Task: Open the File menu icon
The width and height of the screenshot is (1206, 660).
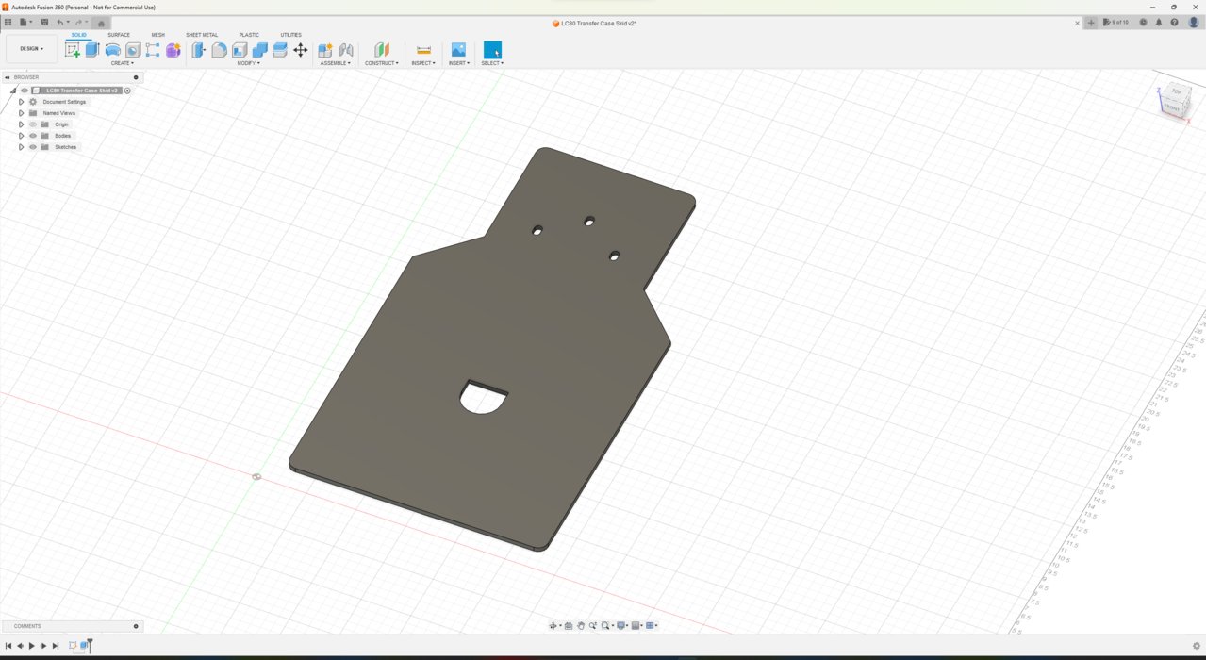Action: point(25,23)
